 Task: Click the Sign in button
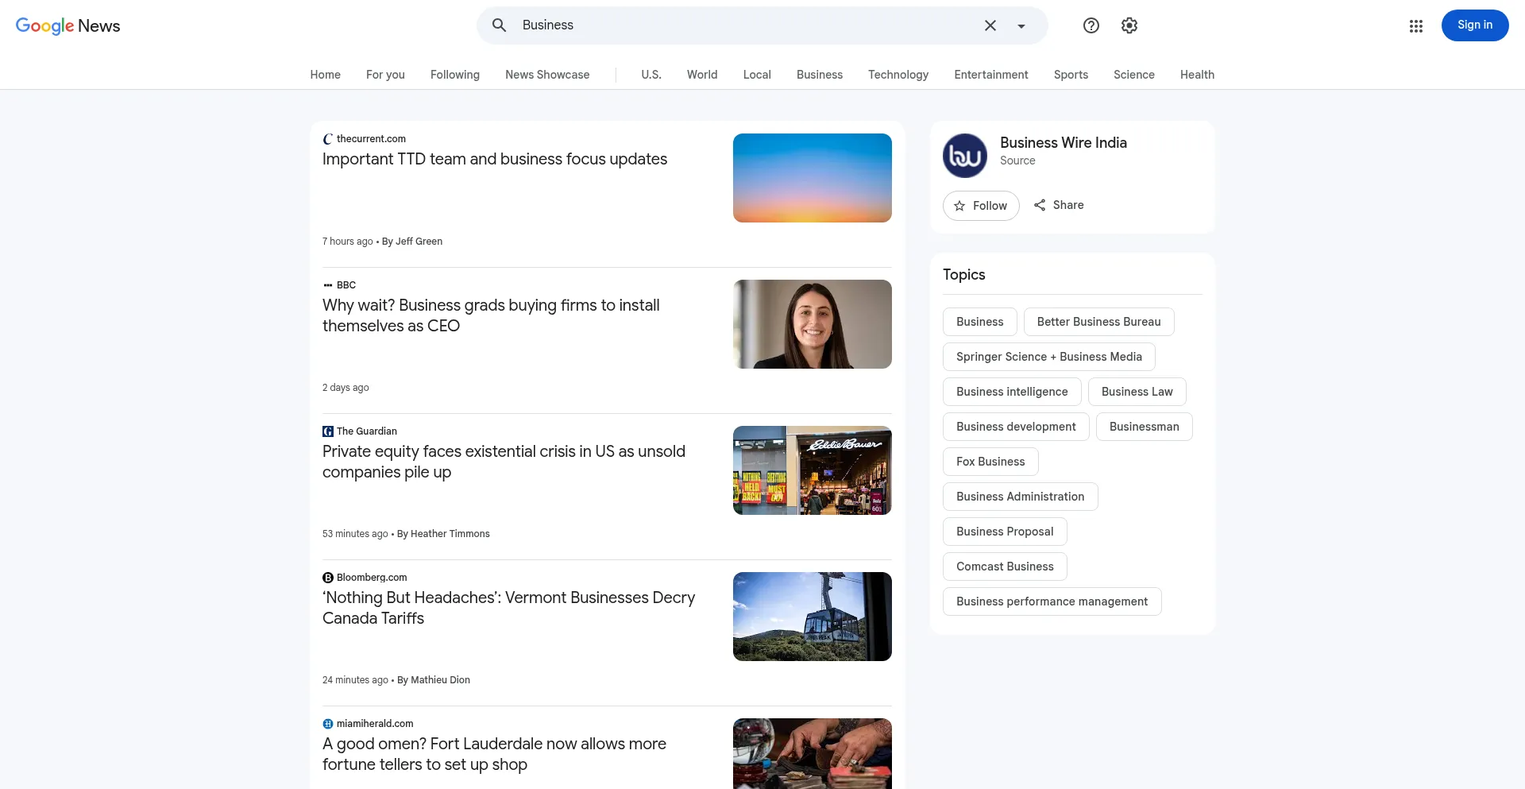click(1475, 25)
